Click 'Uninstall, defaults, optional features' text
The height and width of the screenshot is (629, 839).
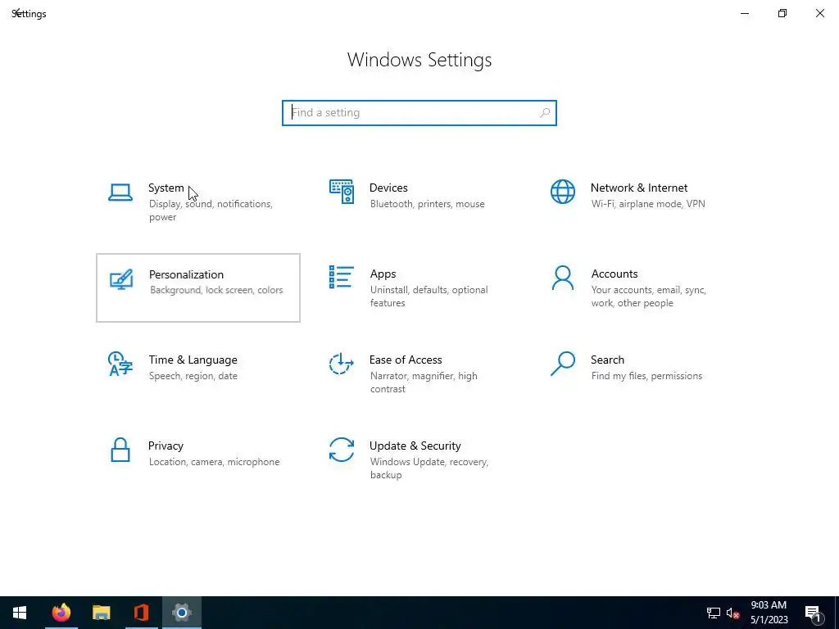click(429, 296)
